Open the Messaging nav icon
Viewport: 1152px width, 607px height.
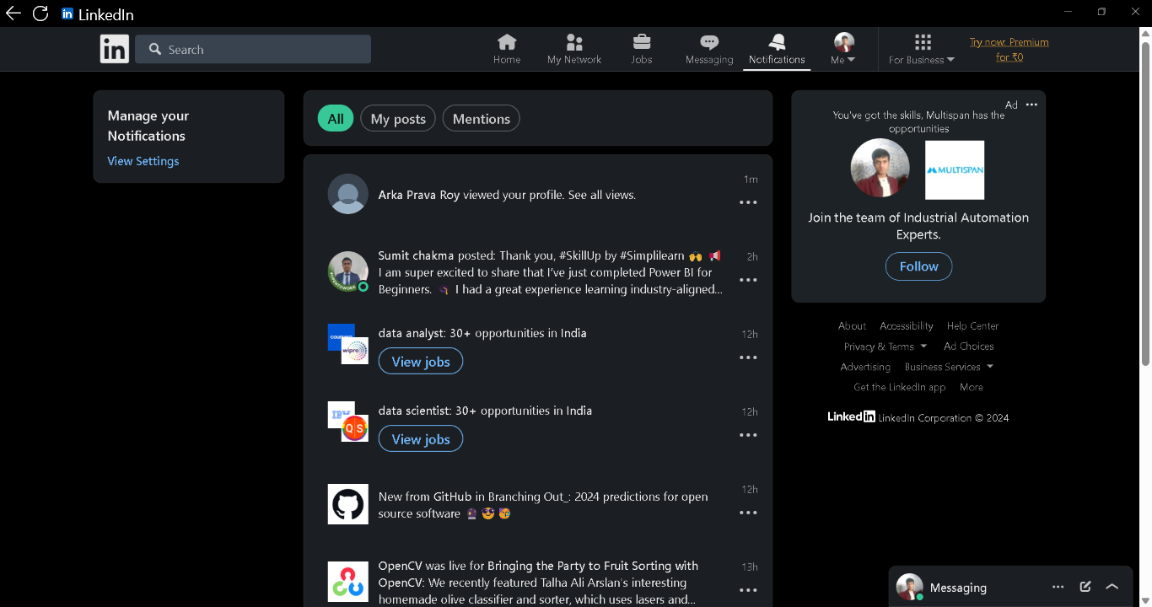click(x=709, y=42)
